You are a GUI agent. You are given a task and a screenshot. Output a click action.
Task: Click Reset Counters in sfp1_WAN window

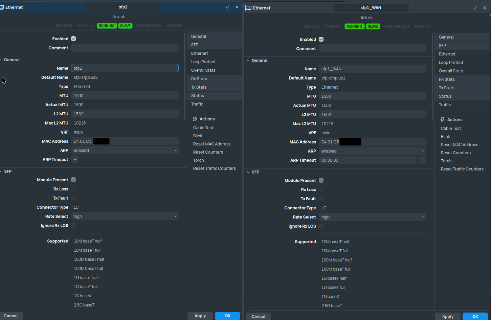pos(456,153)
